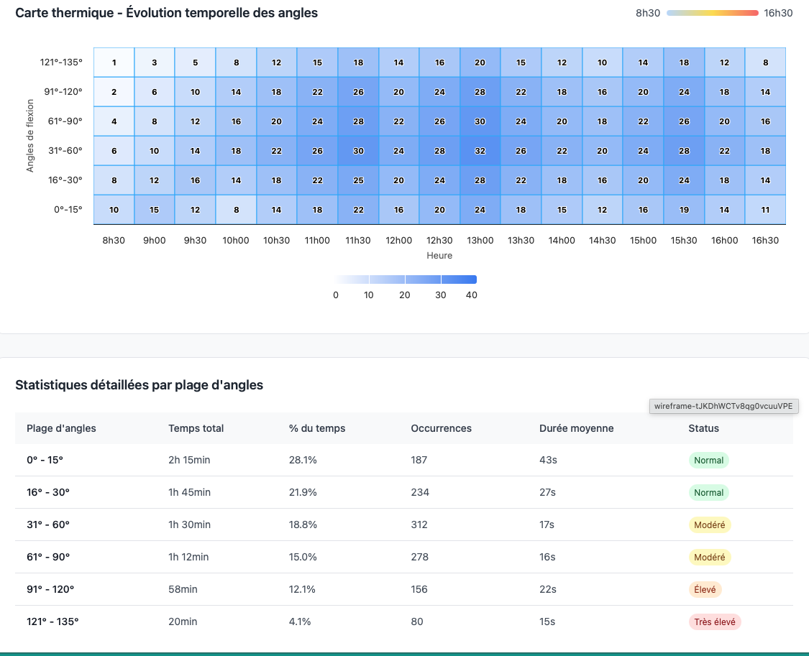The height and width of the screenshot is (656, 809).
Task: Select the 121°-135° heatmap cell at 8h30
Action: click(x=114, y=63)
